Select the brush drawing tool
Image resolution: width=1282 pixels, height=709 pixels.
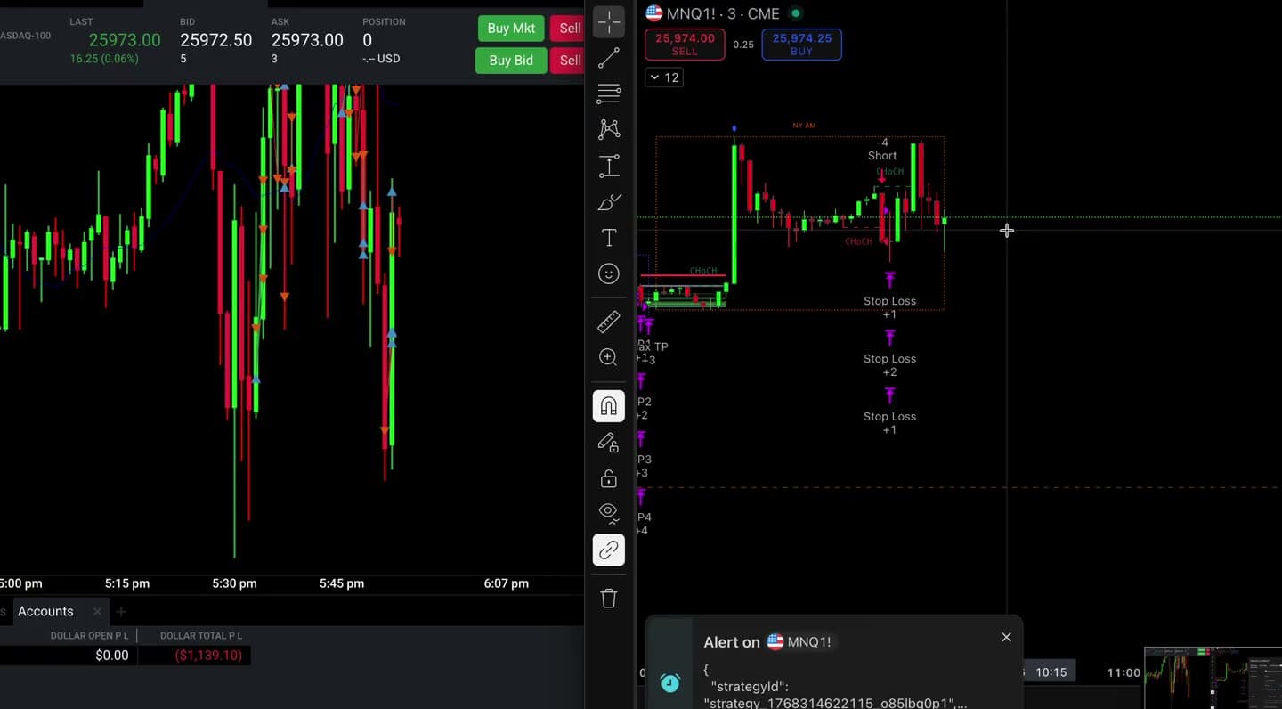pyautogui.click(x=609, y=202)
